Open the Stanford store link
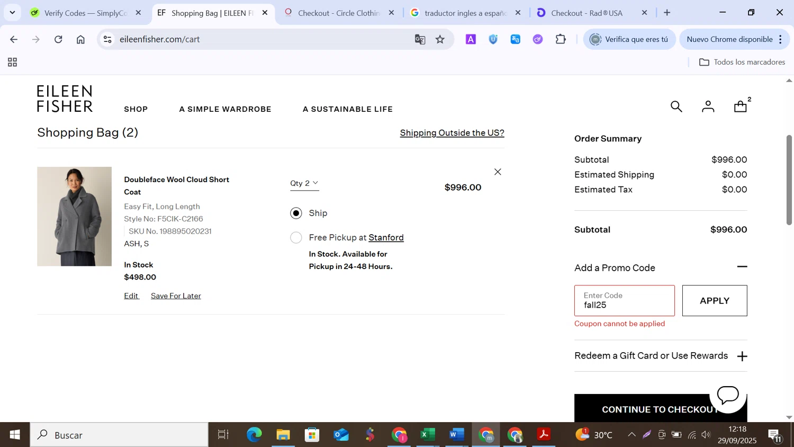 [x=386, y=238]
